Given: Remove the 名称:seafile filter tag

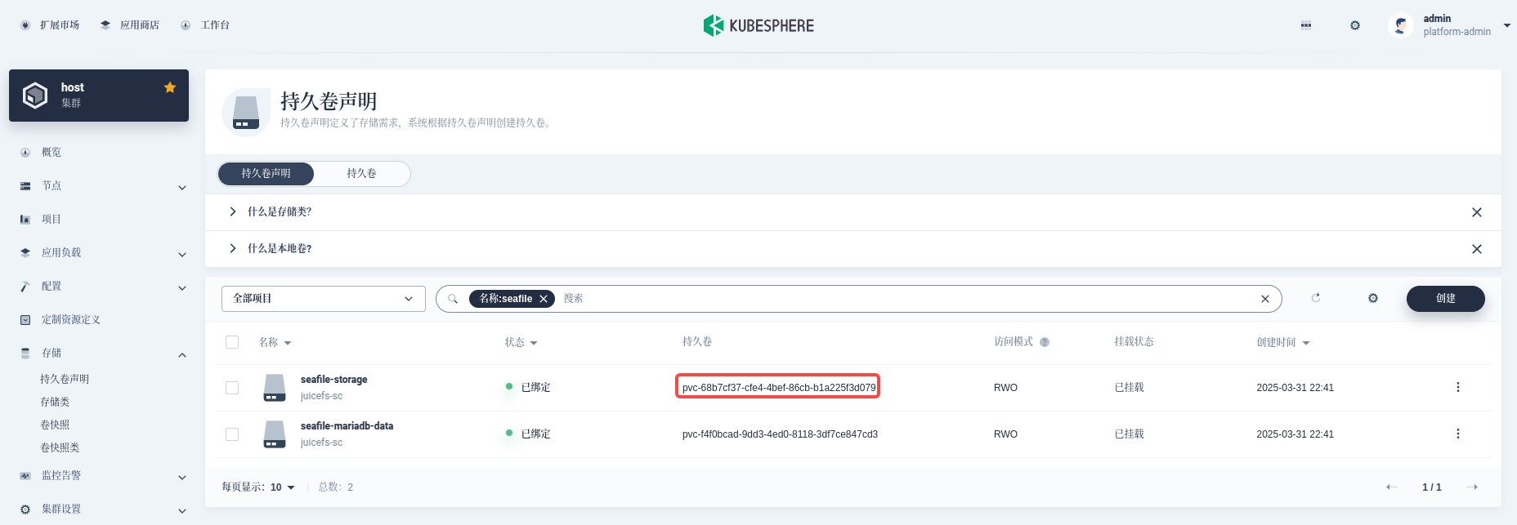Looking at the screenshot, I should [544, 299].
